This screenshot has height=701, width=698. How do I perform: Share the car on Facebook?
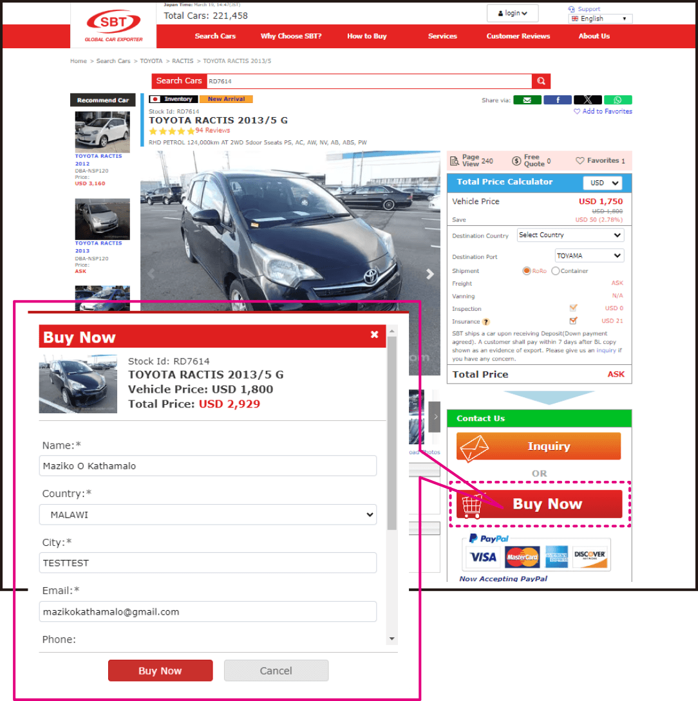tap(558, 100)
